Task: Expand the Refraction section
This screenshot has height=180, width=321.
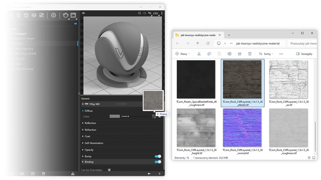Action: point(90,130)
